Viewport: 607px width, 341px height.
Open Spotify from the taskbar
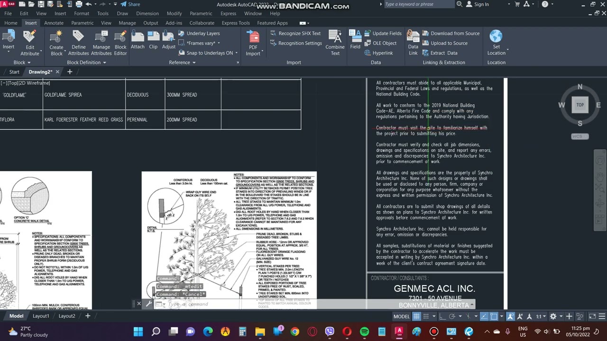click(364, 332)
